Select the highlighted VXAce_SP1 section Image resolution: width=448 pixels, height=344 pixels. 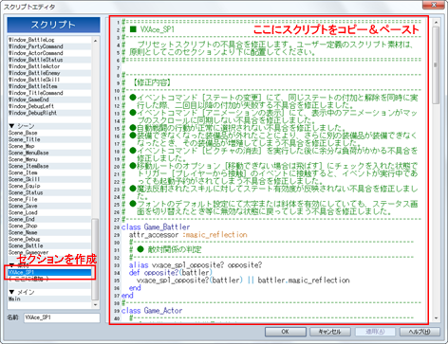click(49, 272)
